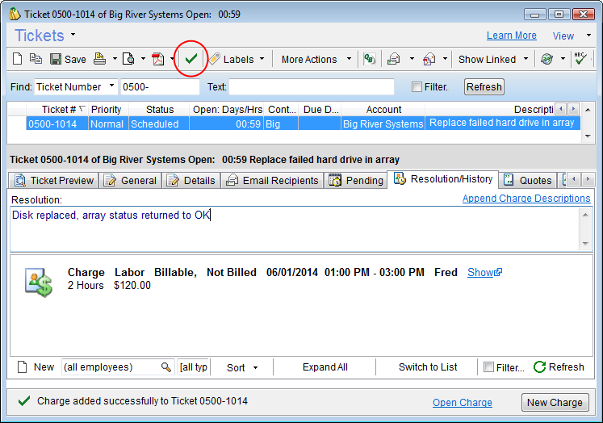Image resolution: width=603 pixels, height=423 pixels.
Task: Expand the More Actions dropdown
Action: pos(316,59)
